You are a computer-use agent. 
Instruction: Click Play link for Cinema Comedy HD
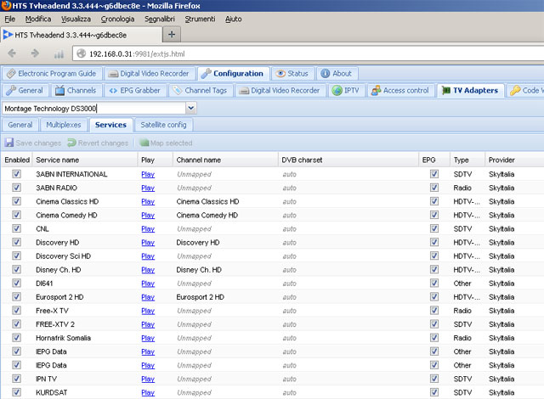148,216
